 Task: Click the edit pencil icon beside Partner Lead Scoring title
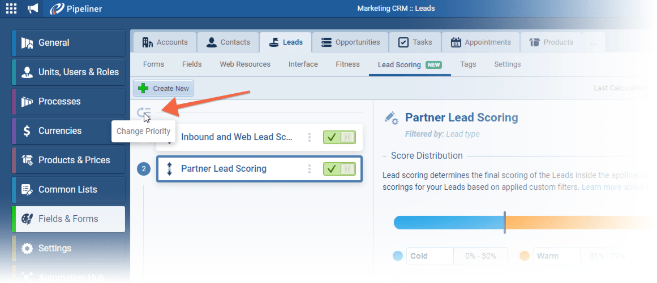coord(391,117)
